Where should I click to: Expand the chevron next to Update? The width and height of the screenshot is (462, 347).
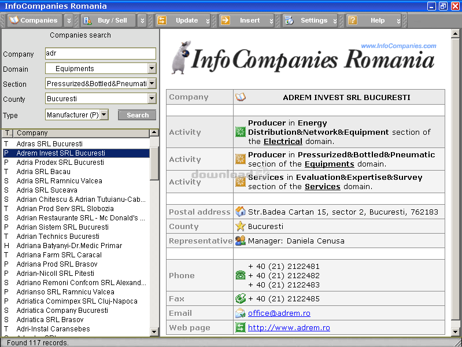pyautogui.click(x=208, y=20)
